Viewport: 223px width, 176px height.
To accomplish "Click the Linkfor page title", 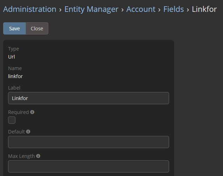I will [204, 9].
